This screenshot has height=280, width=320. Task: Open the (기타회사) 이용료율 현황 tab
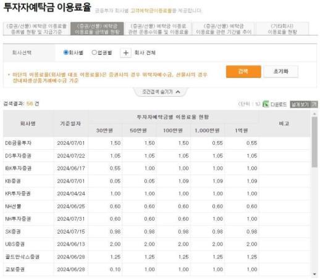(x=282, y=29)
